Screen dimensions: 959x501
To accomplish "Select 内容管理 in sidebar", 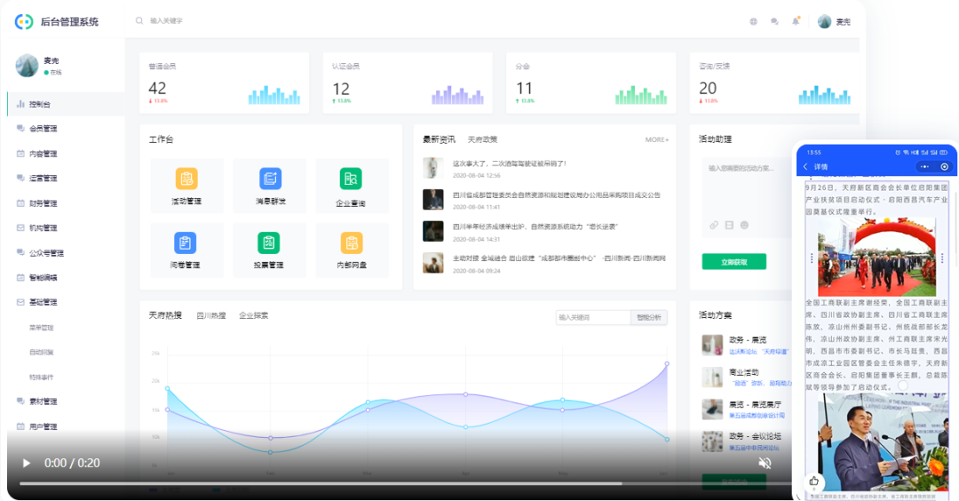I will tap(43, 154).
